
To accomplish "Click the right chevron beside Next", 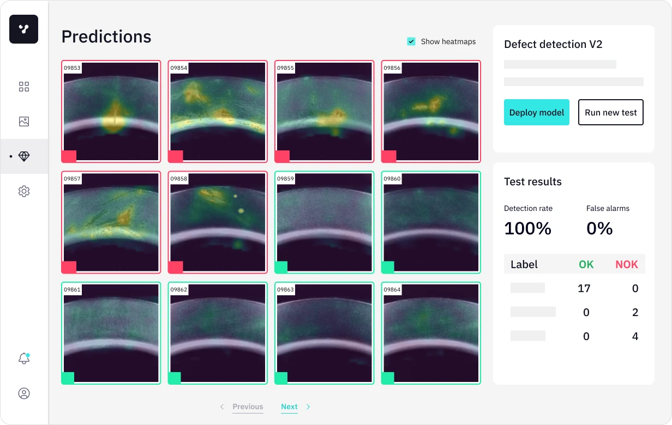I will coord(308,407).
